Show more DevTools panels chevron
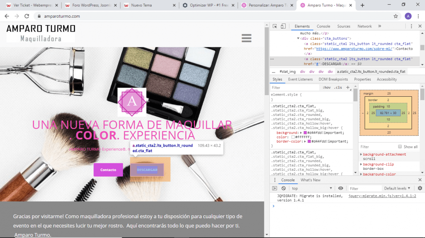This screenshot has height=238, width=425. [x=379, y=26]
